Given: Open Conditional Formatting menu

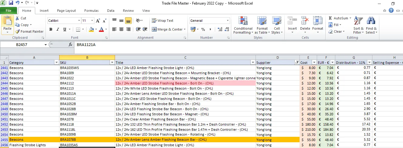Looking at the screenshot, I should [x=243, y=25].
